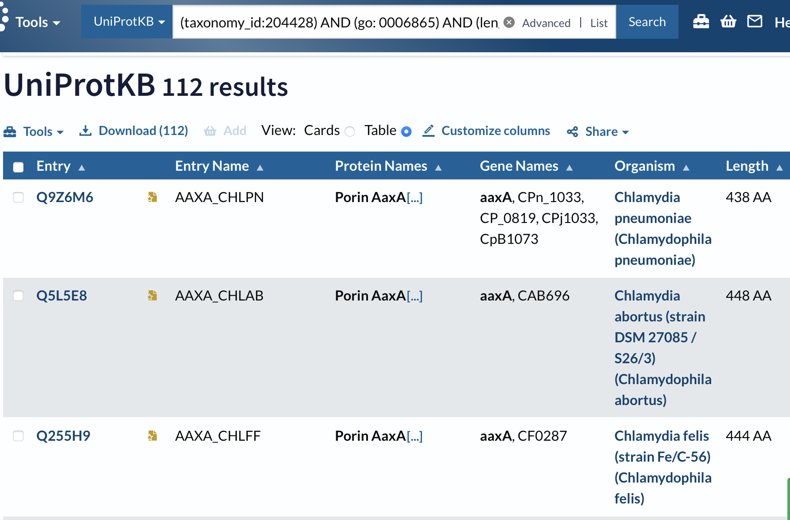Click gene names aaxA, CF0287
This screenshot has width=790, height=520.
pyautogui.click(x=523, y=436)
